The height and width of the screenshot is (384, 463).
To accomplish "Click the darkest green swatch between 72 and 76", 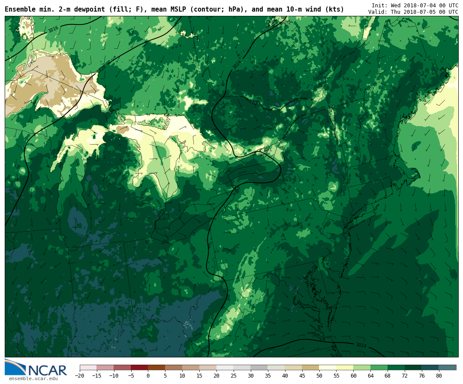I will point(413,368).
